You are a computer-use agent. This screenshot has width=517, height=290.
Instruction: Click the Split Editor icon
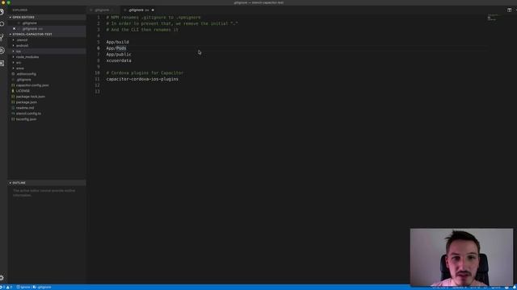click(510, 10)
